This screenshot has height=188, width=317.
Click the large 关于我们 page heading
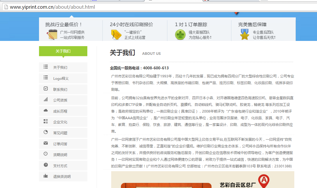pos(123,53)
